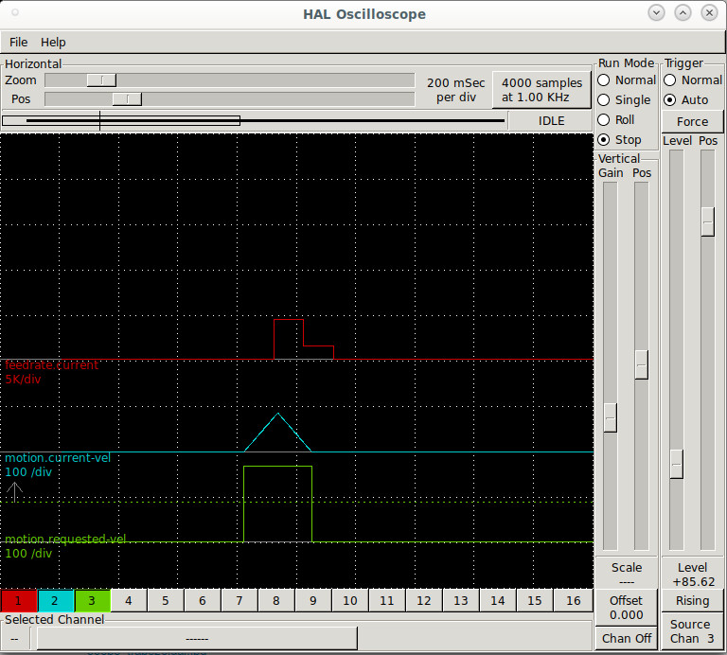Close the HAL Oscilloscope window
The width and height of the screenshot is (727, 655).
point(709,13)
